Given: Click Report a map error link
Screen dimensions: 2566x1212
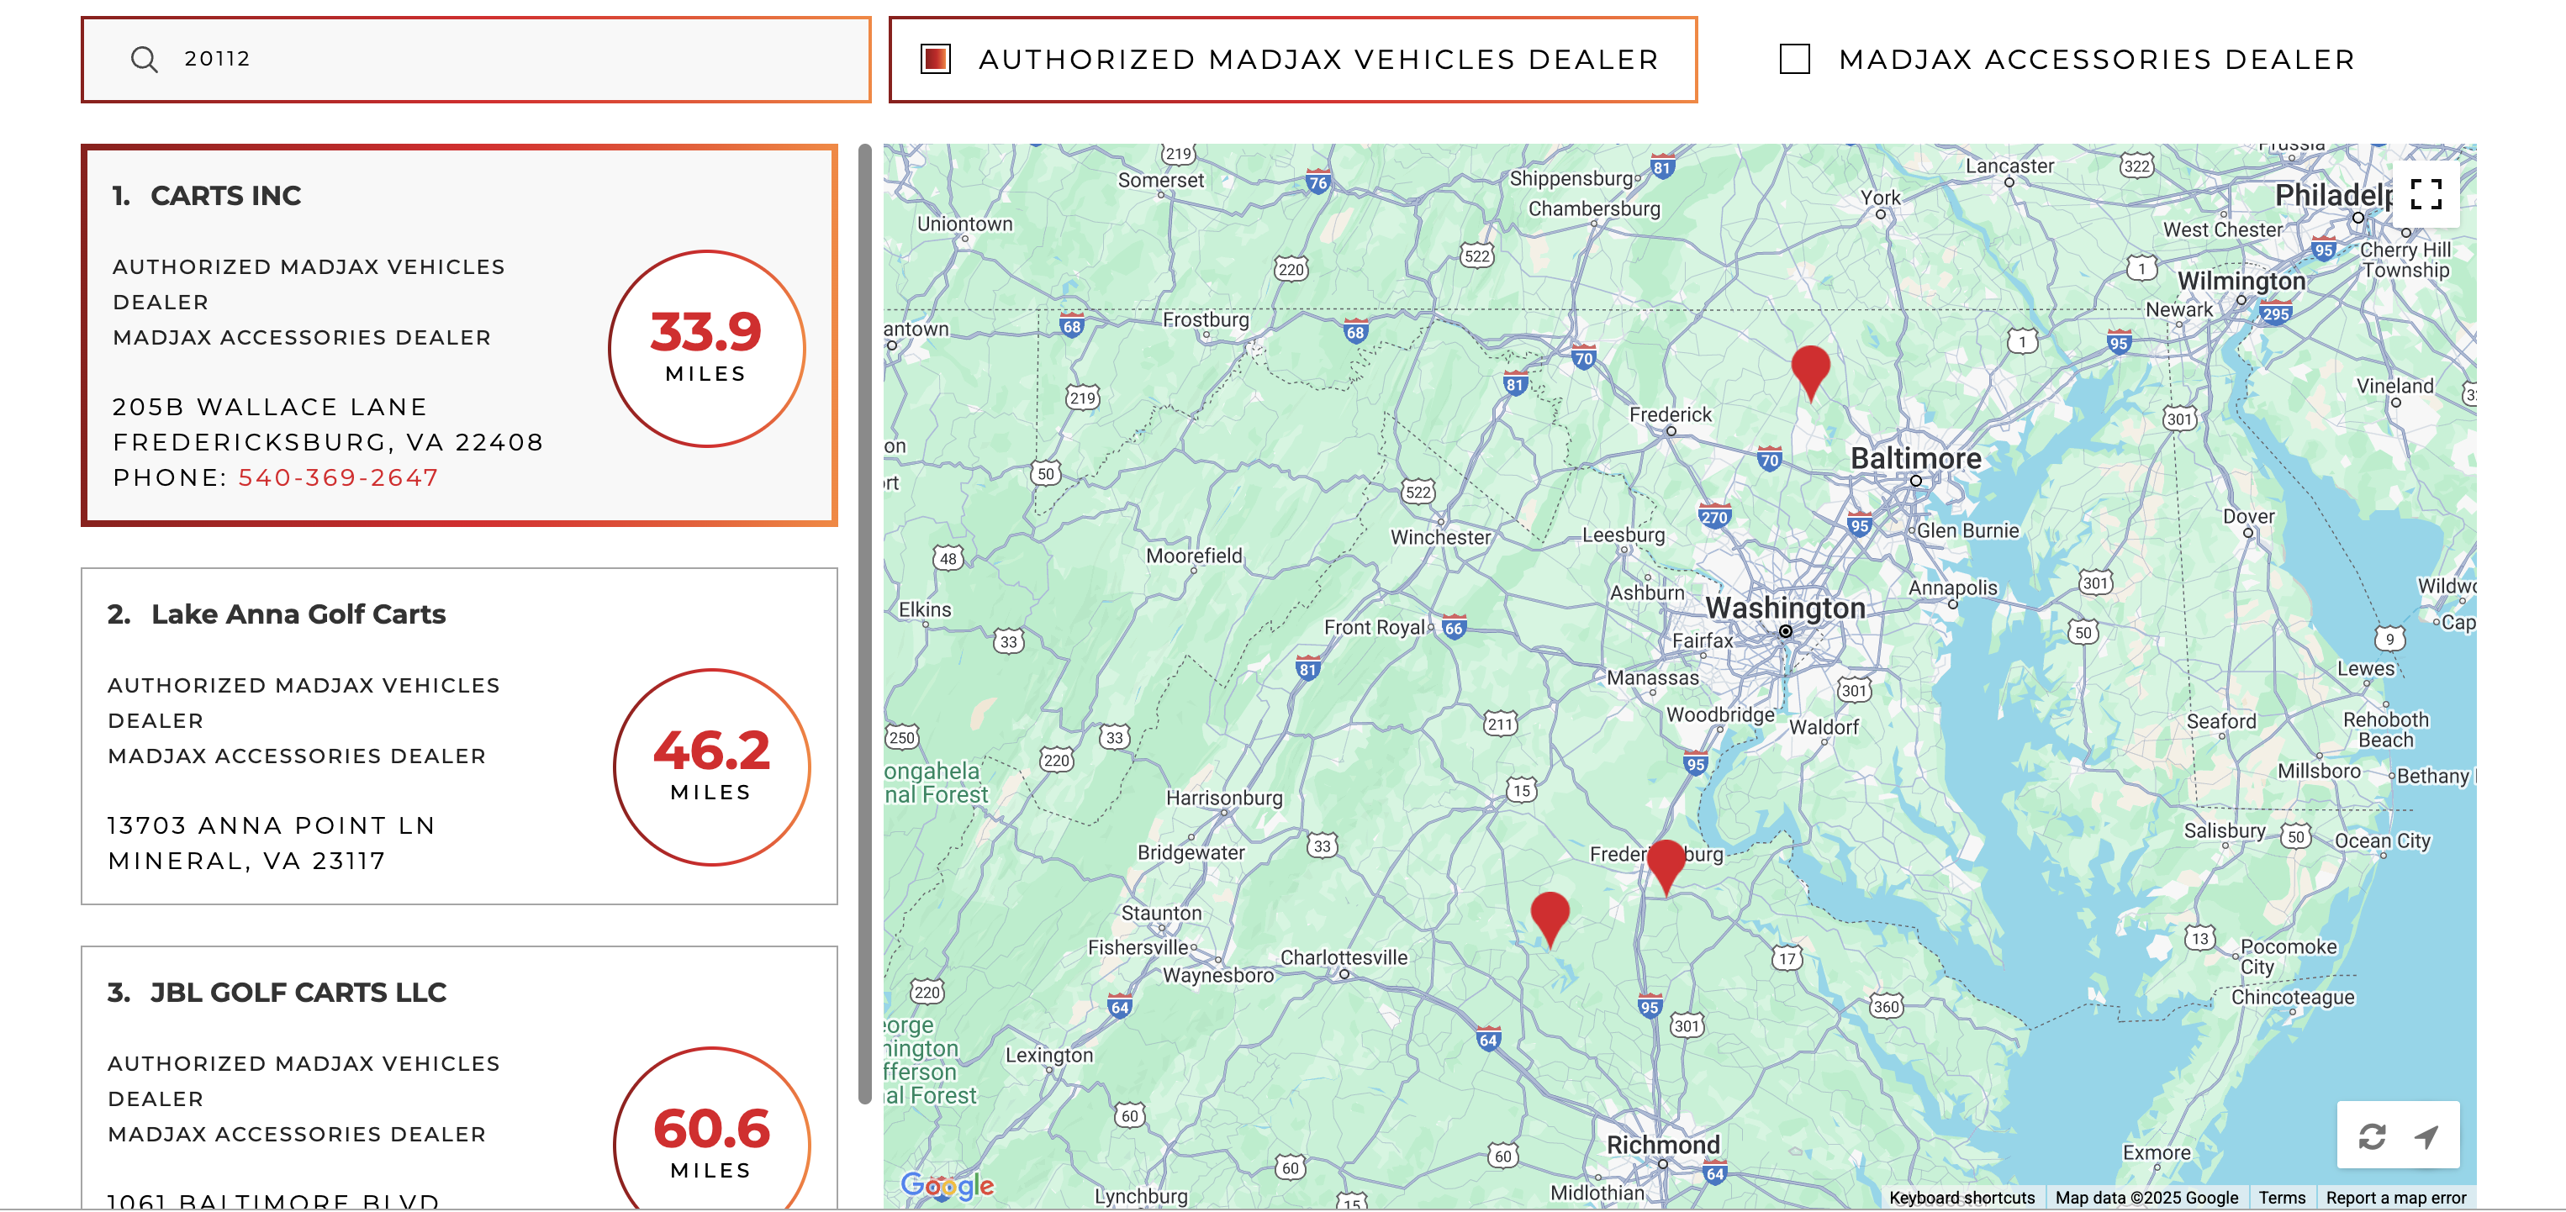Looking at the screenshot, I should 2395,1197.
